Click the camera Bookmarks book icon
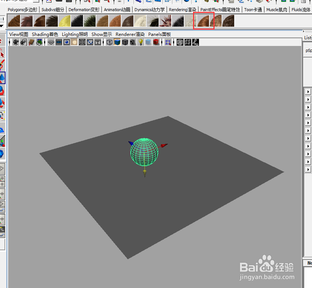The height and width of the screenshot is (288, 312). pyautogui.click(x=31, y=42)
